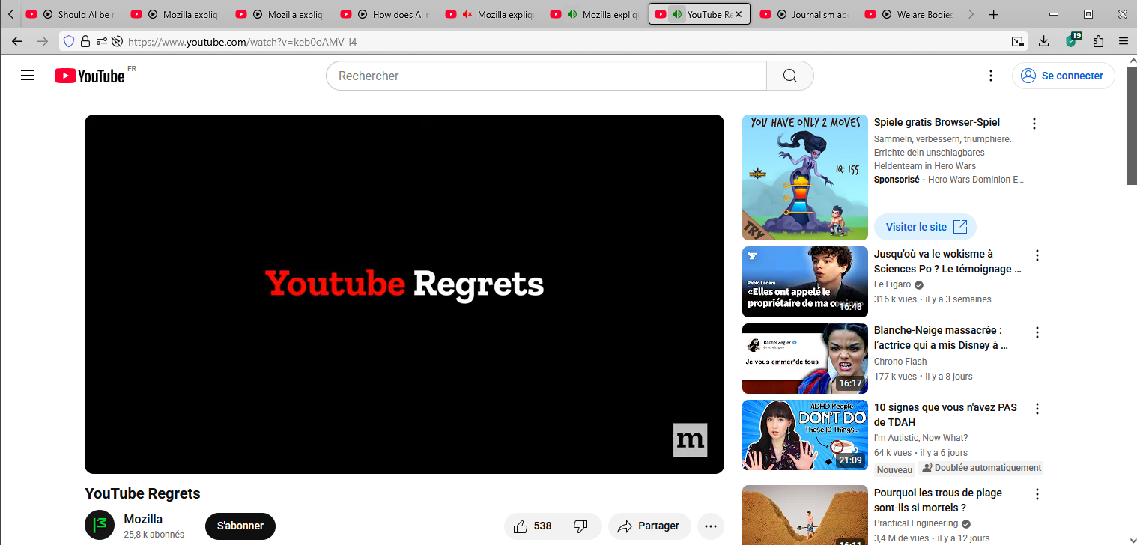Click the Doublée automatiquement badge
Screen dimensions: 1137x545
(980, 468)
